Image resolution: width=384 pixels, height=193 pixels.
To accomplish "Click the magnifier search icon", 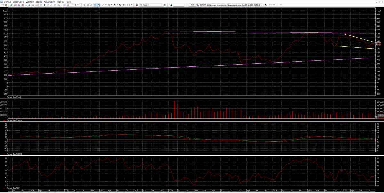I will [171, 5].
